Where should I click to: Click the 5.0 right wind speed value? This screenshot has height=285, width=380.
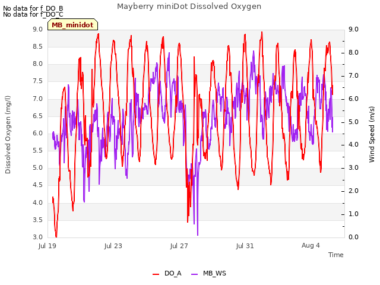coord(353,122)
